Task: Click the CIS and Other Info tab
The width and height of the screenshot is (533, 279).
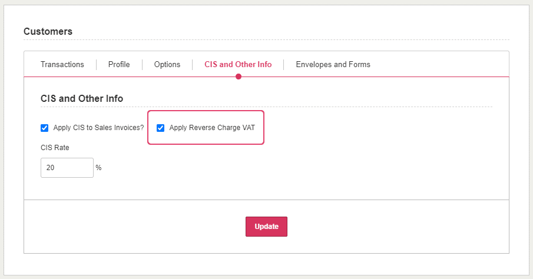Action: click(238, 64)
